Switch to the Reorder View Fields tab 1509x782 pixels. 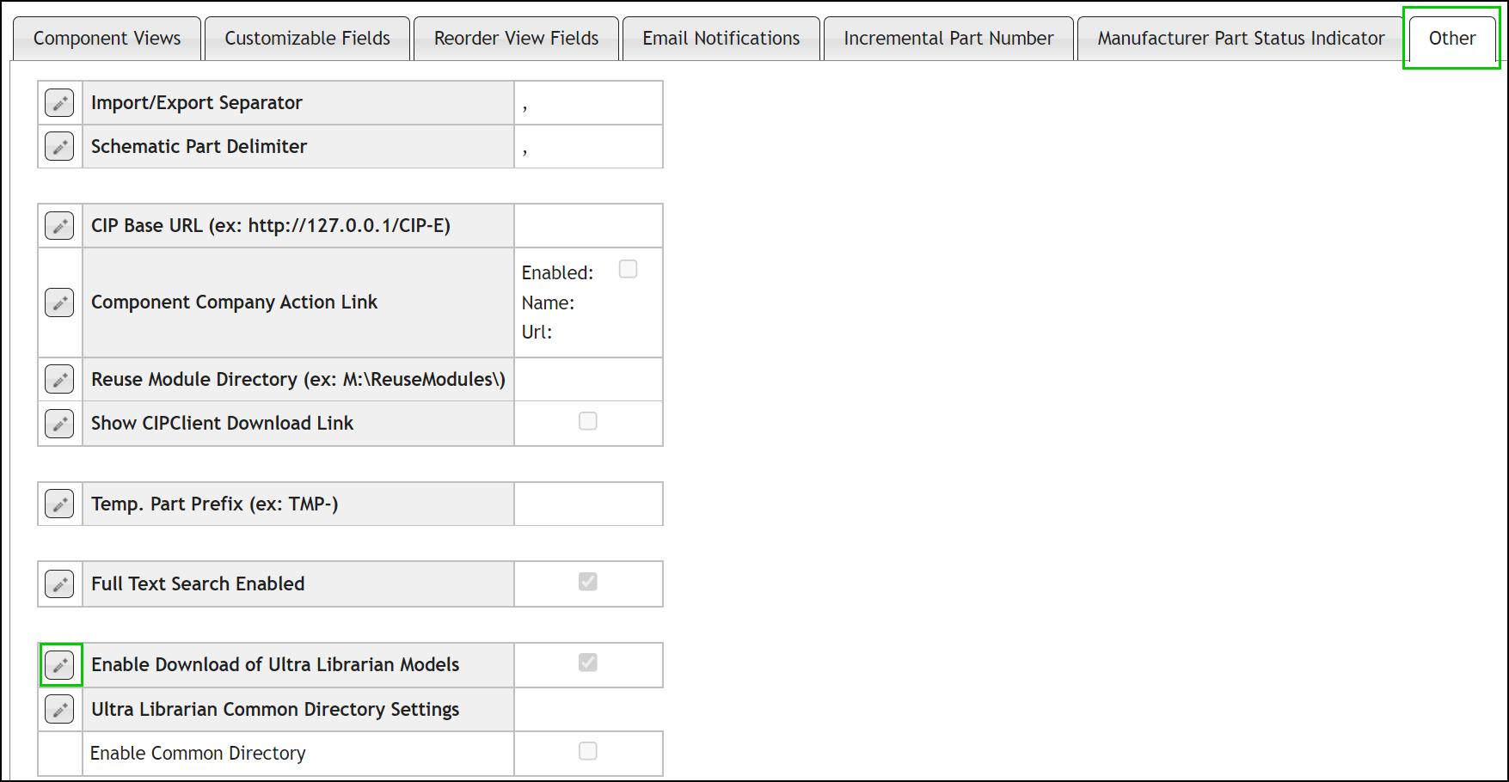[x=515, y=38]
